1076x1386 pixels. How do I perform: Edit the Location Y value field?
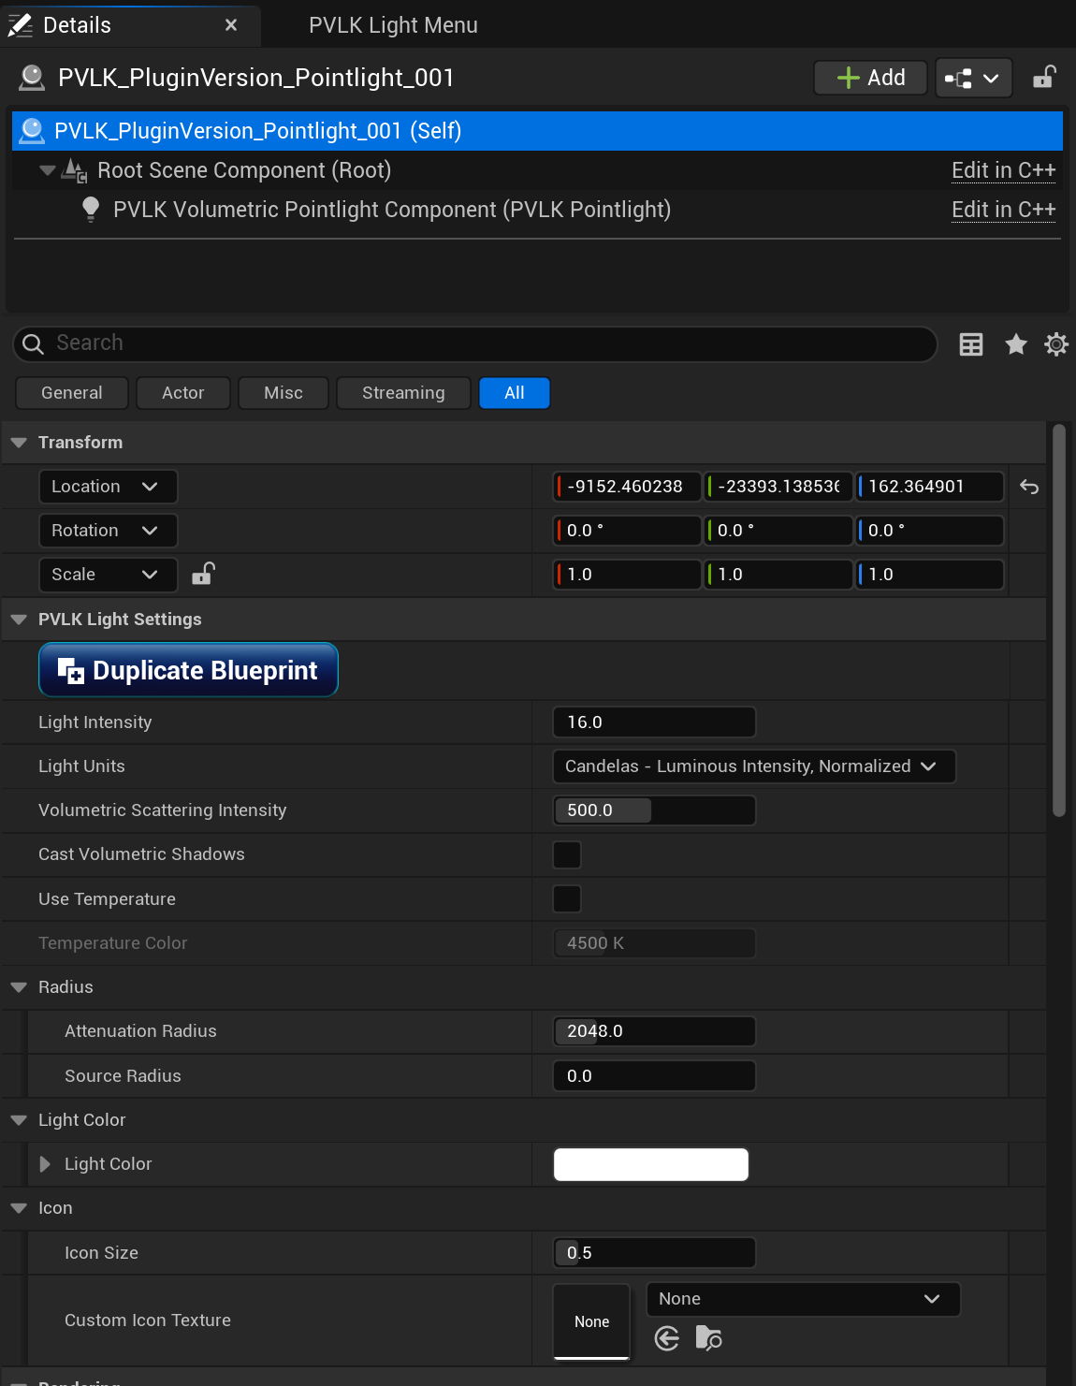point(778,487)
